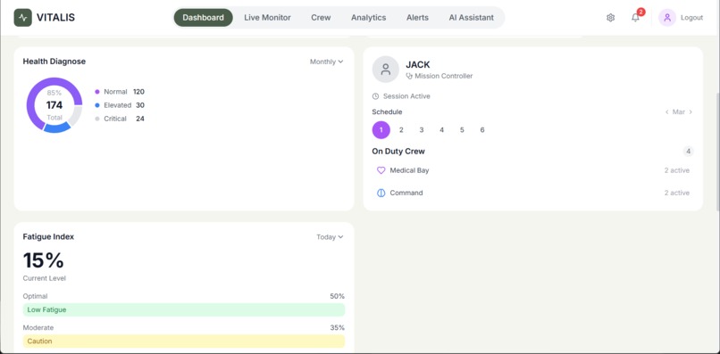Select schedule day 4

pos(441,130)
